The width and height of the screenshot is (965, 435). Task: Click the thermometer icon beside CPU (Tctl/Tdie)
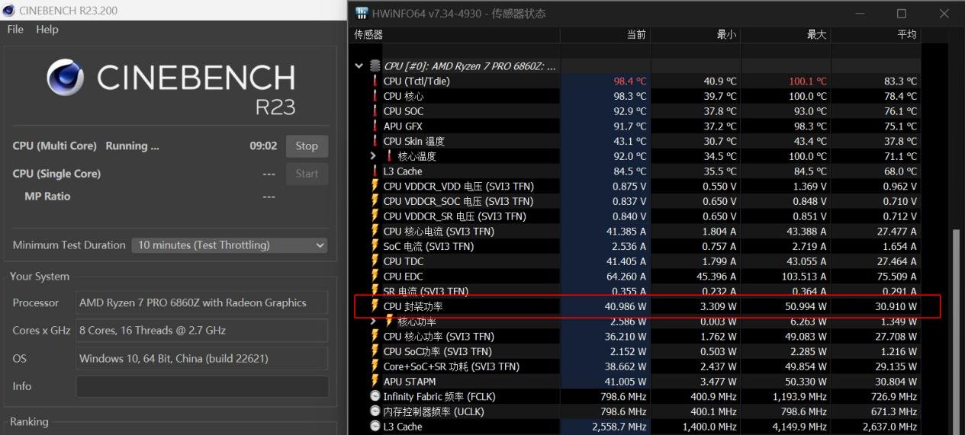(x=375, y=81)
